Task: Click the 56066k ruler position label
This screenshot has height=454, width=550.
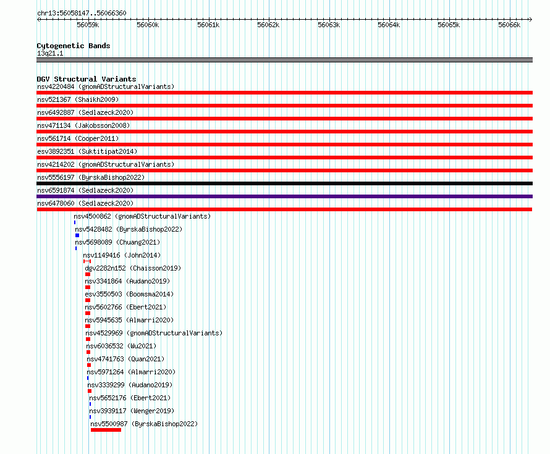Action: coord(509,25)
